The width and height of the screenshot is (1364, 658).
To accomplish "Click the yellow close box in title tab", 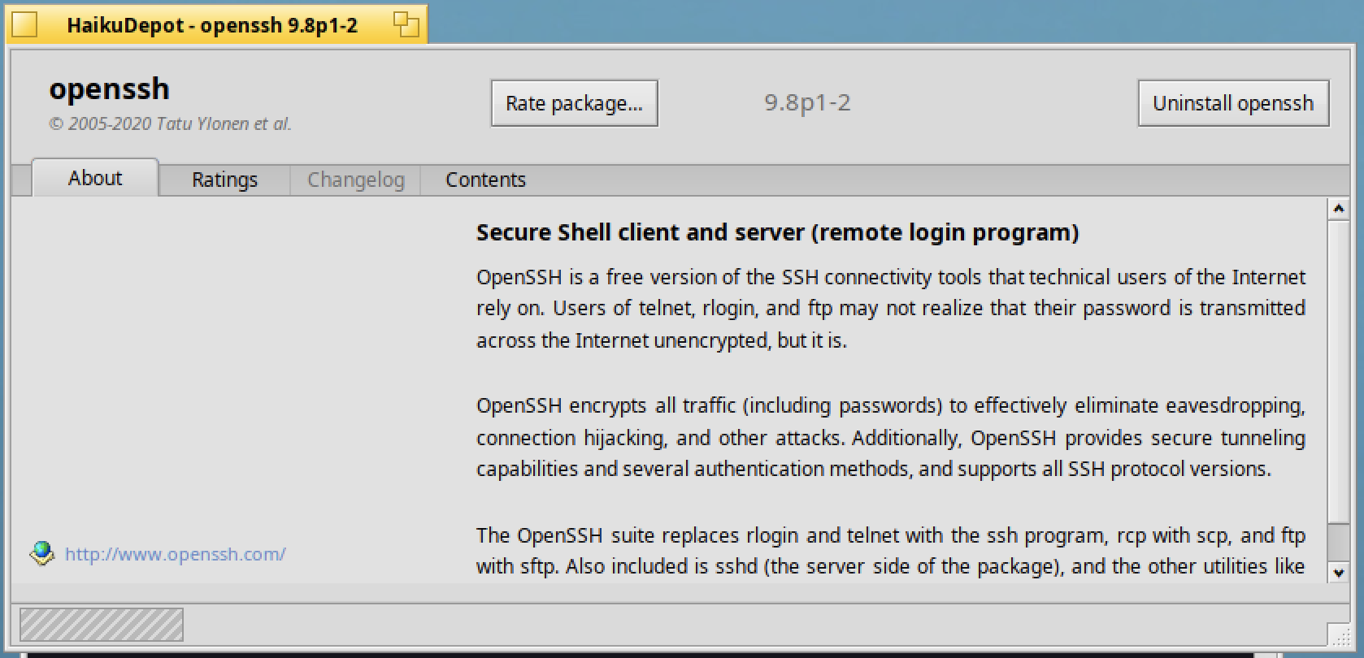I will pyautogui.click(x=24, y=25).
